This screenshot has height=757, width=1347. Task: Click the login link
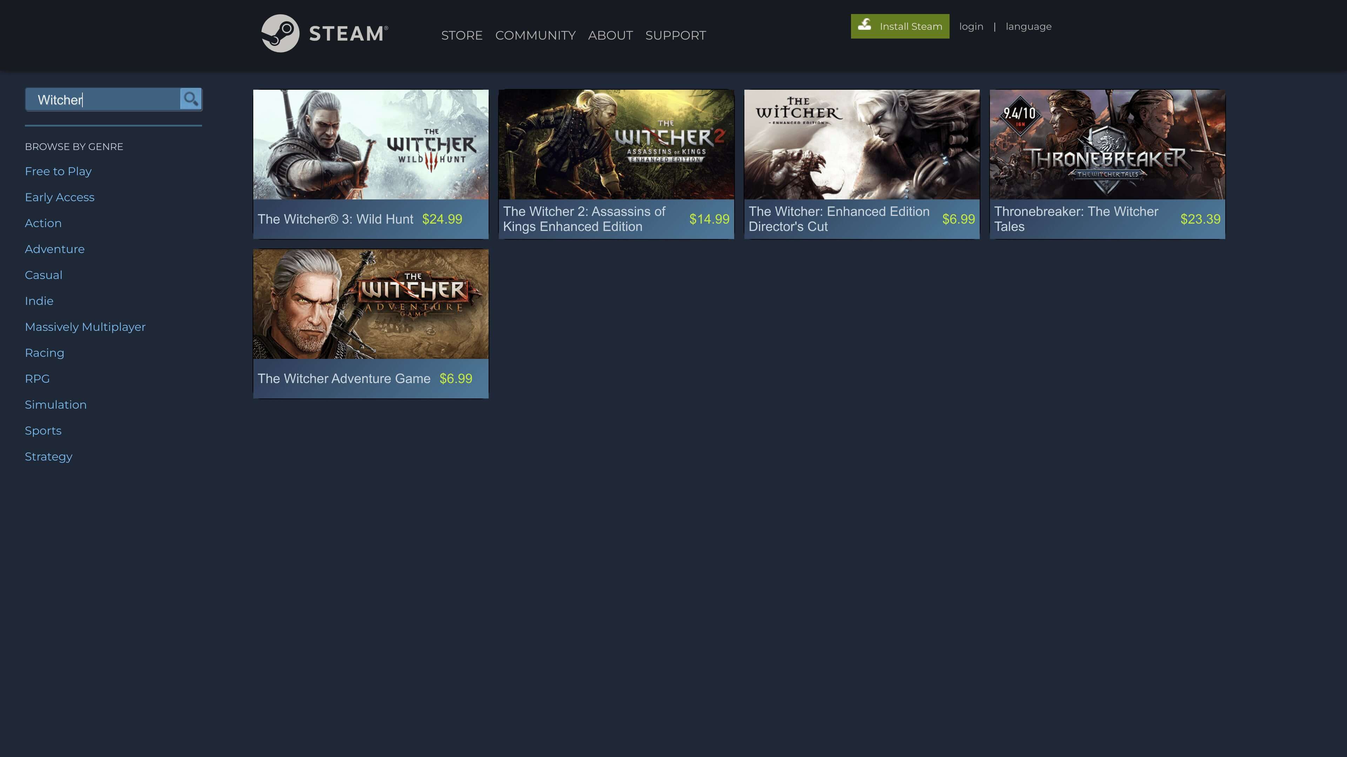click(971, 27)
